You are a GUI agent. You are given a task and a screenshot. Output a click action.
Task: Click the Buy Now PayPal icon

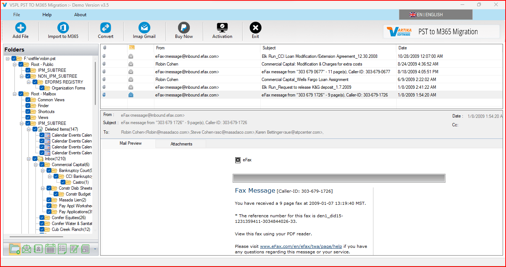(184, 28)
